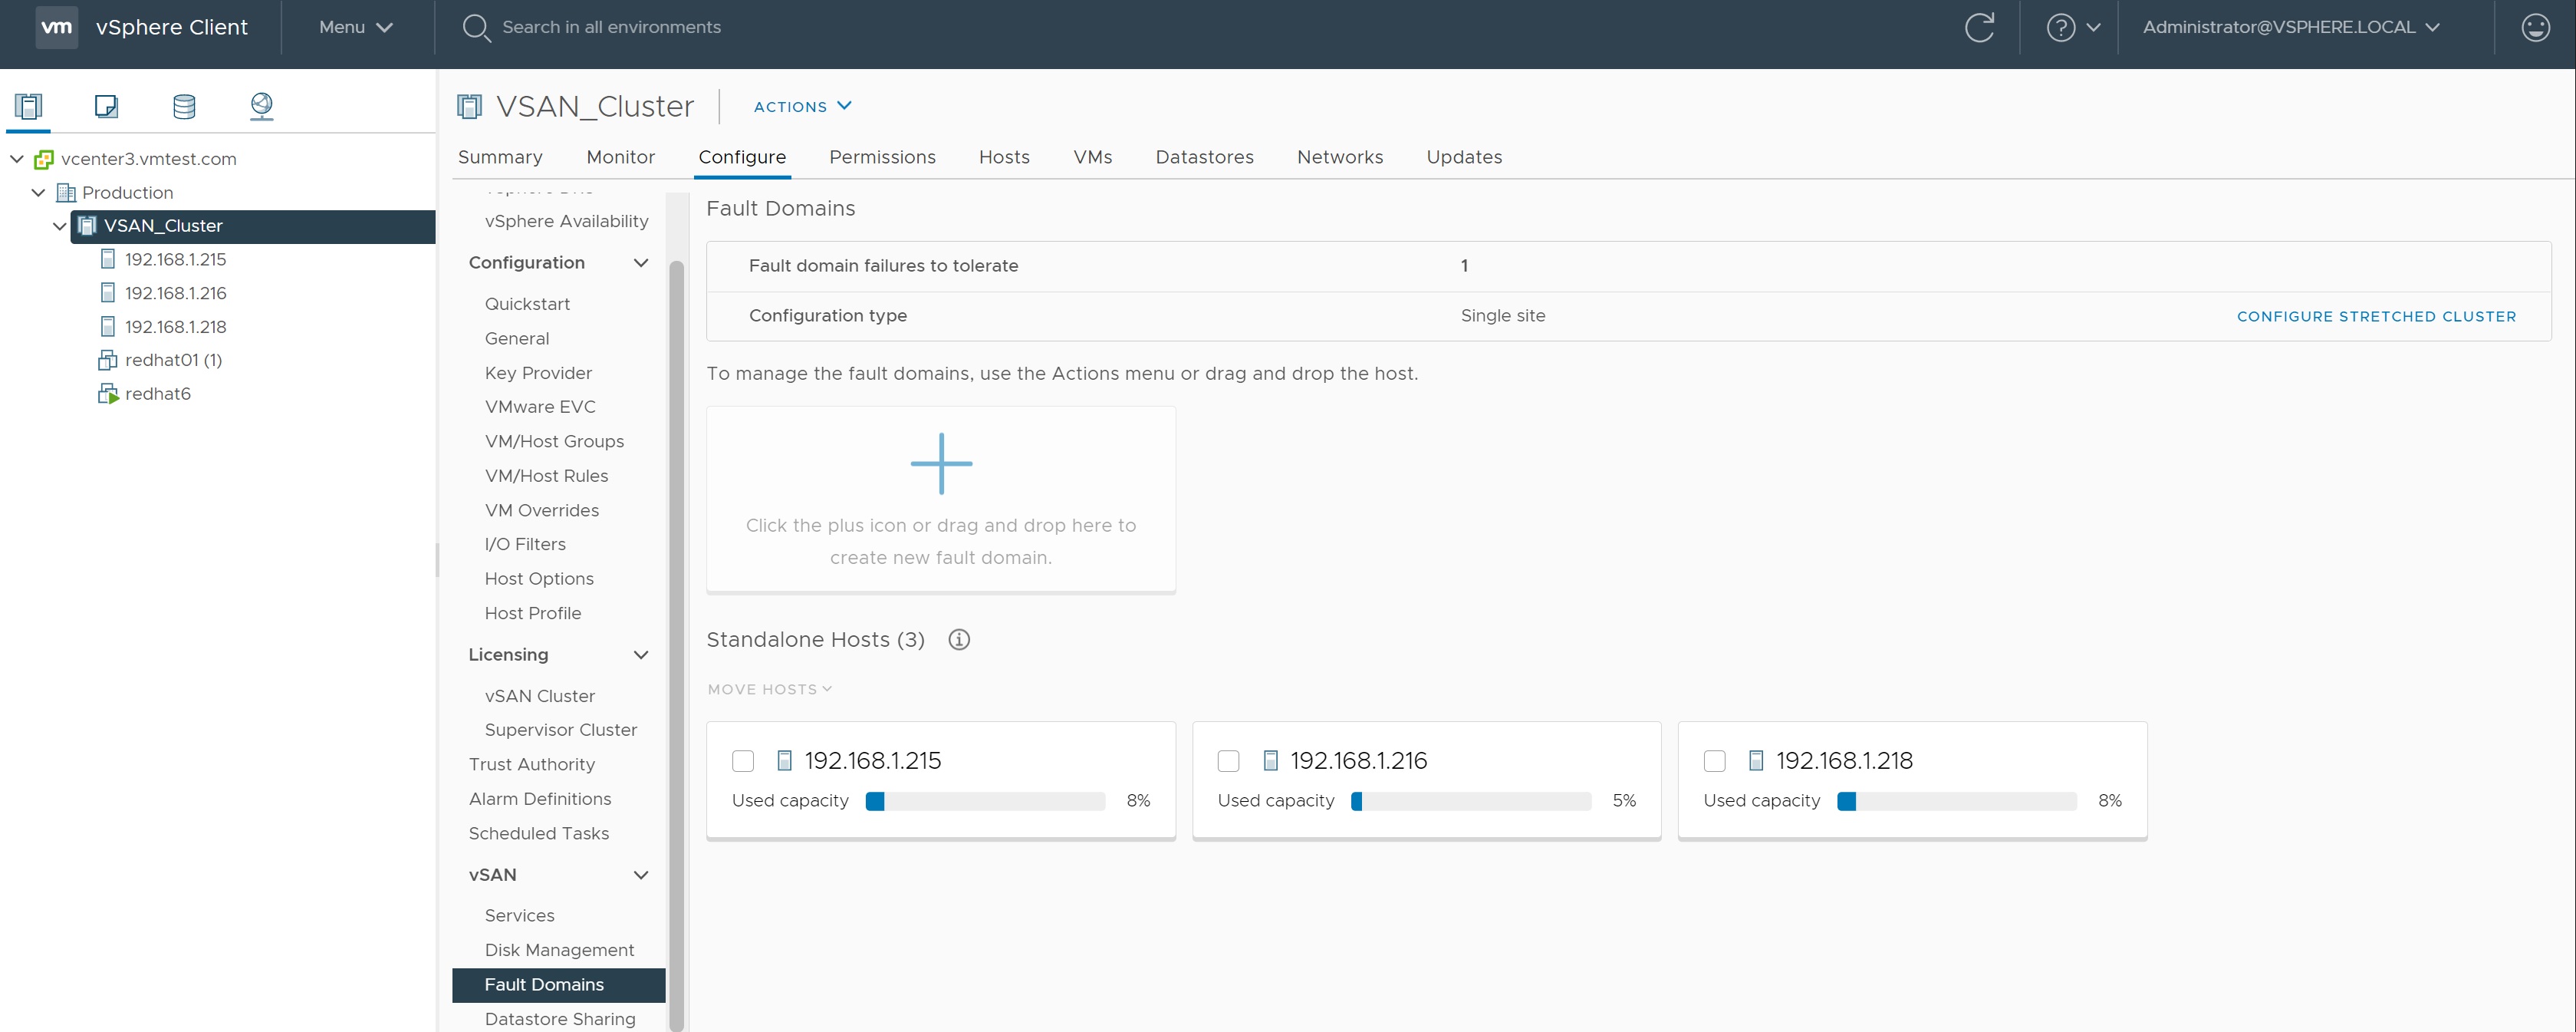
Task: Click used capacity bar for 192.168.1.215
Action: 985,801
